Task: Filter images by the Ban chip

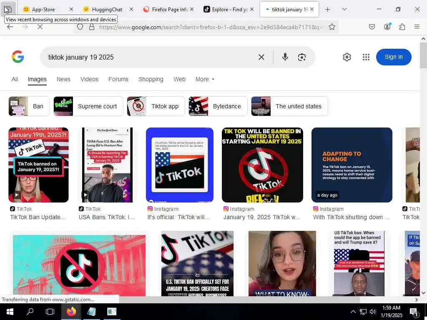Action: pos(29,106)
